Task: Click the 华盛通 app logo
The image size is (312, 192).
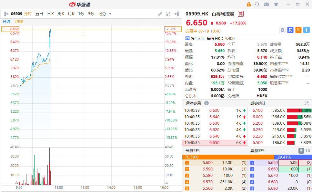Action: [x=80, y=4]
